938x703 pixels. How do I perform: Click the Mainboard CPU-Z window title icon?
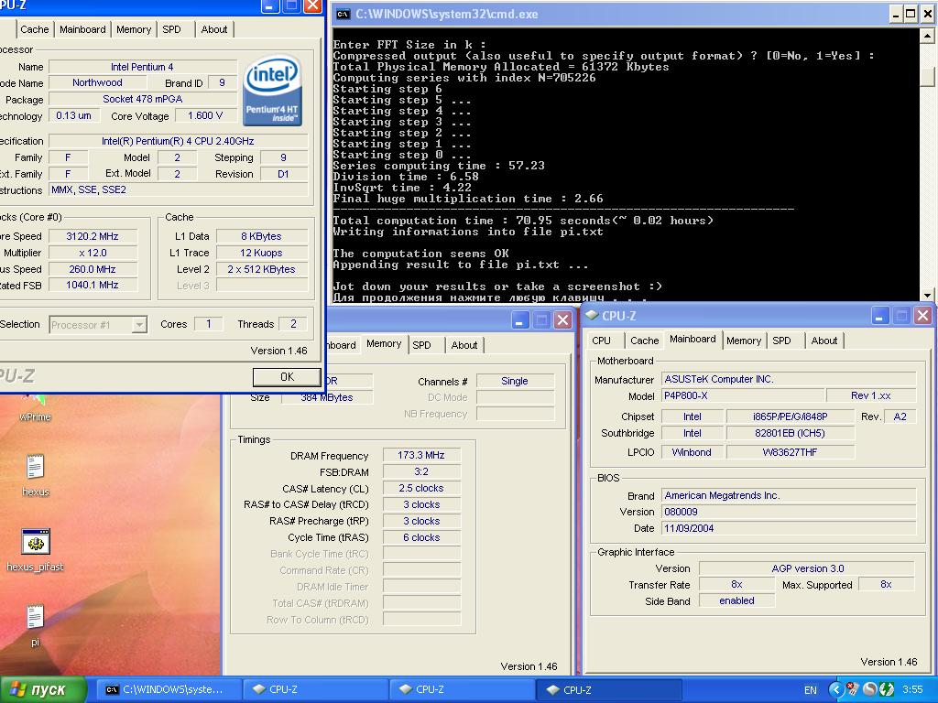(x=592, y=315)
